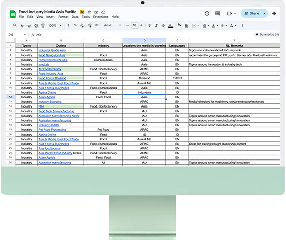286x240 pixels.
Task: Open the Pet Food Processing link
Action: coord(52,129)
